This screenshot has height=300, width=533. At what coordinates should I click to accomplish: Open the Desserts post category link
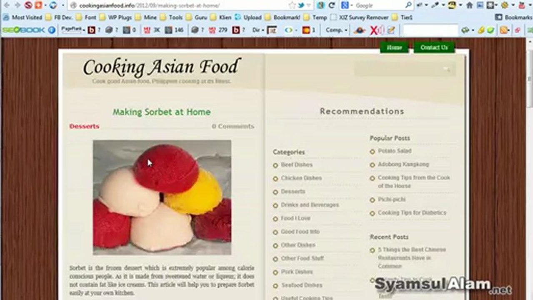84,126
